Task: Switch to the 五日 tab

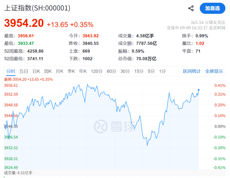Action: pyautogui.click(x=23, y=71)
